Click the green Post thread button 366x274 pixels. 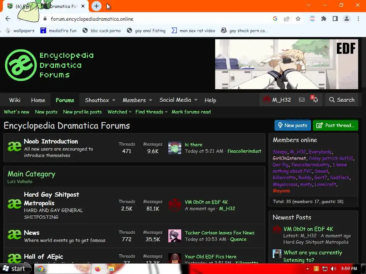click(x=335, y=125)
